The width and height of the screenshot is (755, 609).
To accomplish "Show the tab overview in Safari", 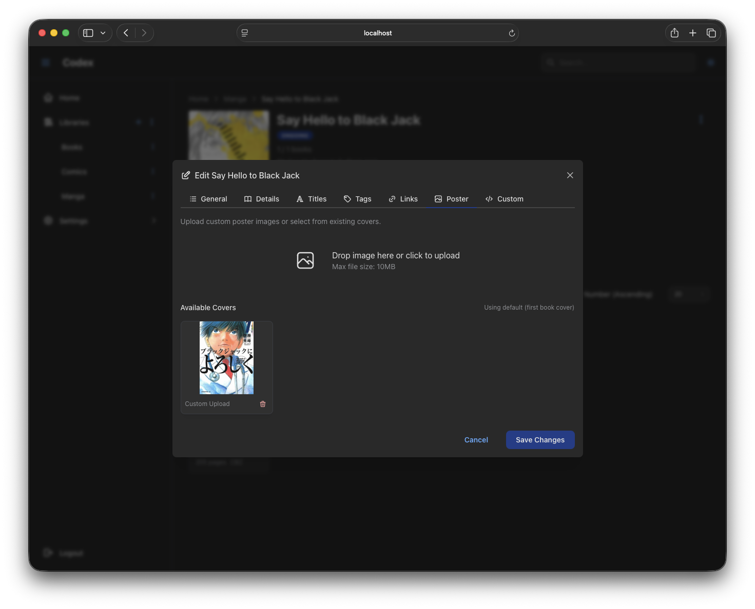I will (711, 33).
